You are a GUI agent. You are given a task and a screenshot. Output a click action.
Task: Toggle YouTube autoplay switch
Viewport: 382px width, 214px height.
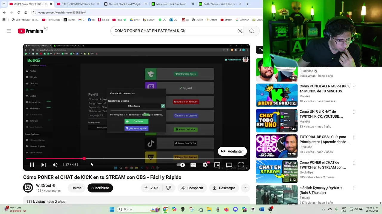click(181, 165)
